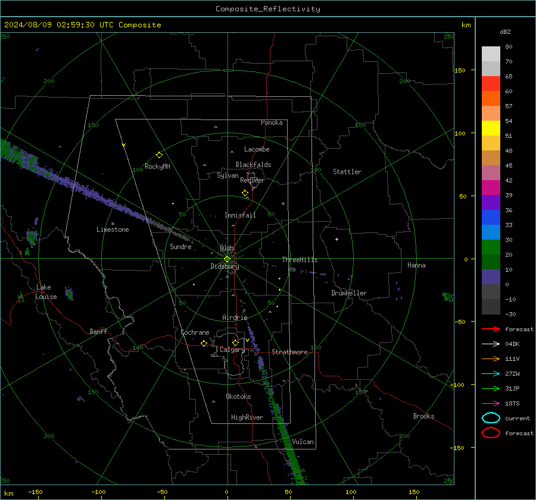Click the Vulcan label
The width and height of the screenshot is (536, 500).
[x=303, y=442]
